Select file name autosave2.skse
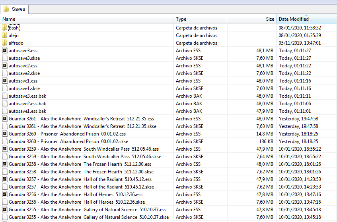 pyautogui.click(x=24, y=73)
